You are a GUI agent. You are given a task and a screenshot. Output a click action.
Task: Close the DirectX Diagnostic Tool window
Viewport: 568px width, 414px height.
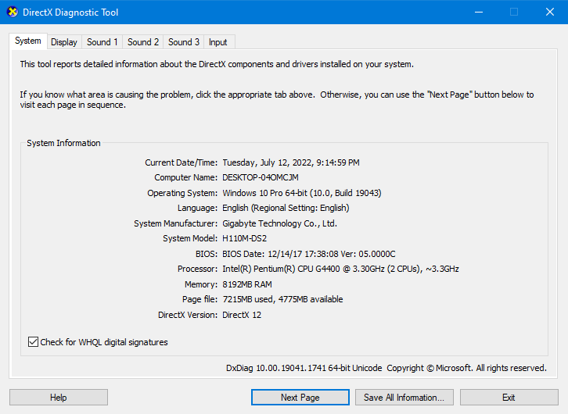549,12
